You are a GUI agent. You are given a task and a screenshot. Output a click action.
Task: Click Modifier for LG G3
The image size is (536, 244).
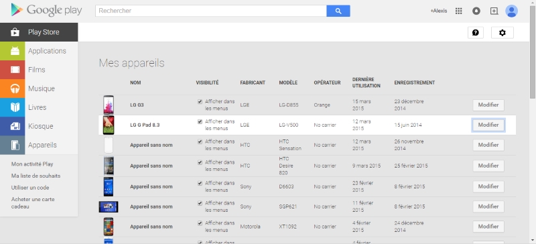(x=488, y=105)
